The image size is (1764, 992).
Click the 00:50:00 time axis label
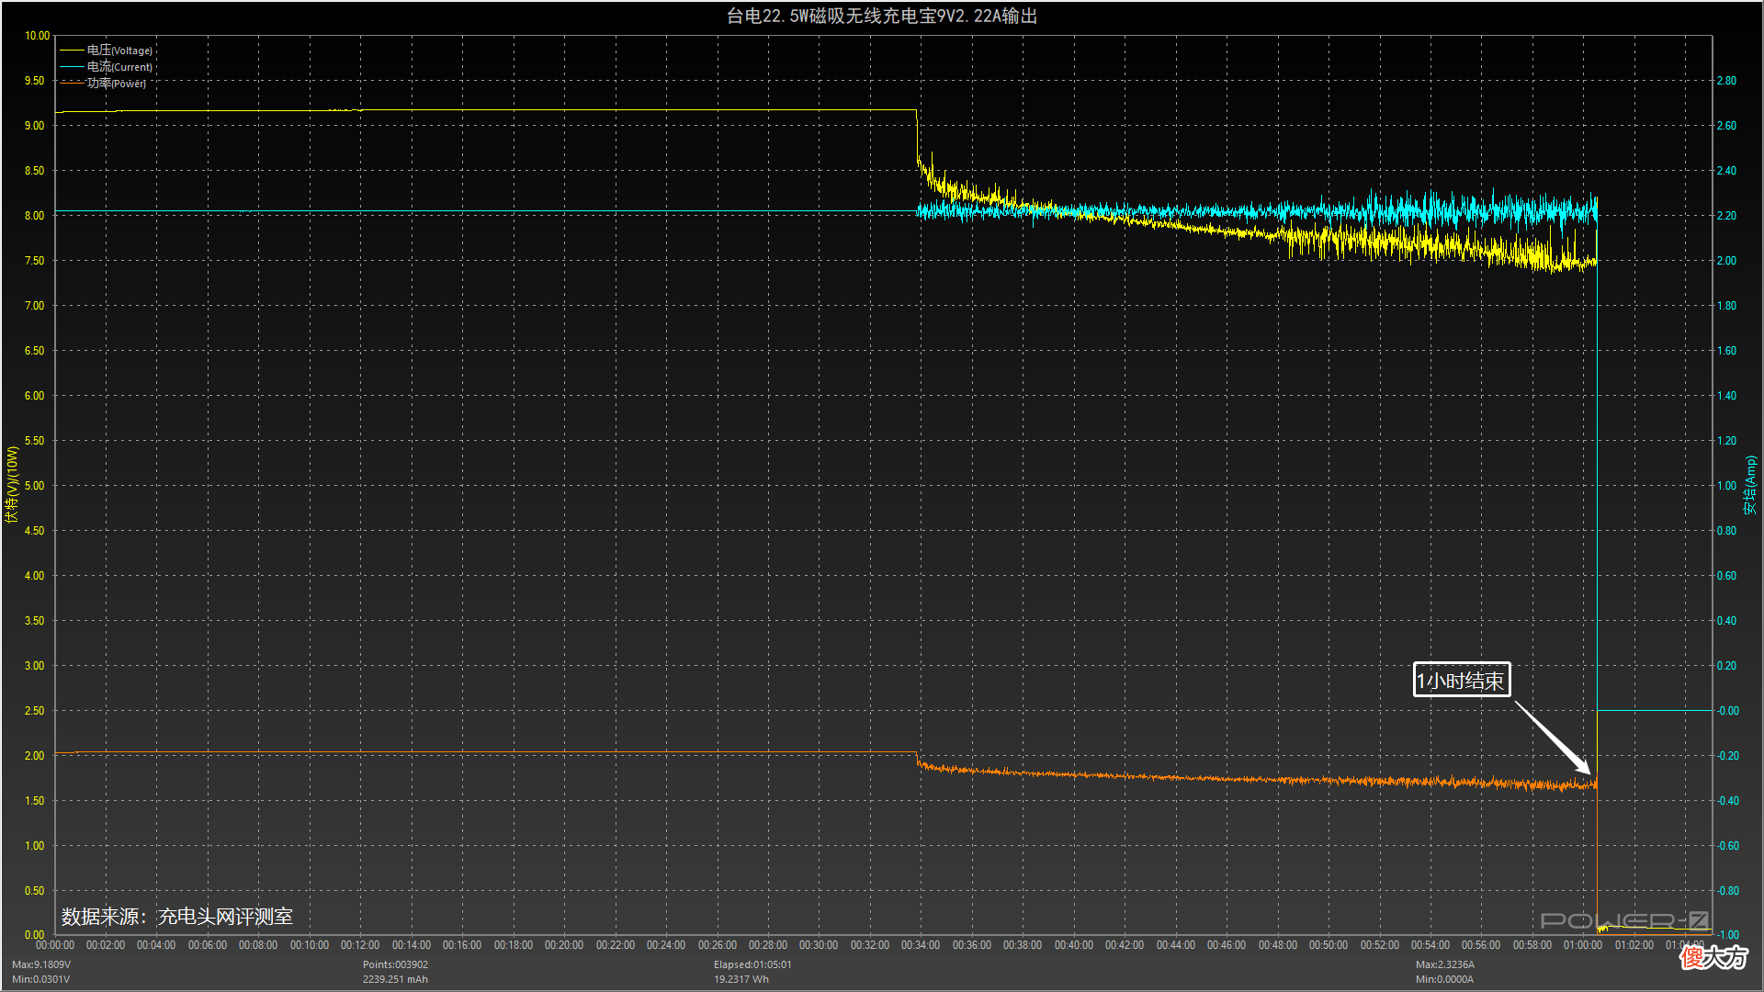(1329, 945)
